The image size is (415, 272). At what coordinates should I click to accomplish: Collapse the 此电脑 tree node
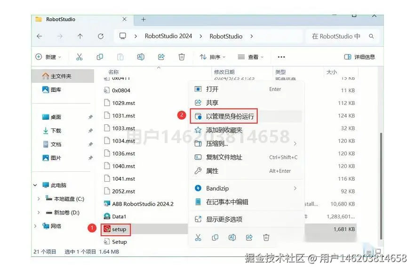click(x=35, y=185)
